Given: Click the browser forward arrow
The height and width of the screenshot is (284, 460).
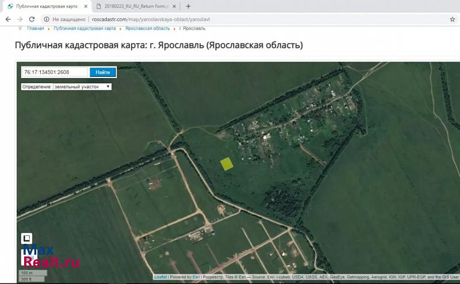Looking at the screenshot, I should point(20,19).
